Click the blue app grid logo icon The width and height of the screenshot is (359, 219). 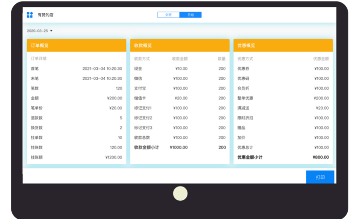coord(30,15)
